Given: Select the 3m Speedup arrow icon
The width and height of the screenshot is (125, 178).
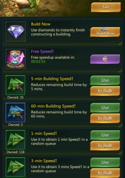Looking at the screenshot, I should [15, 167].
